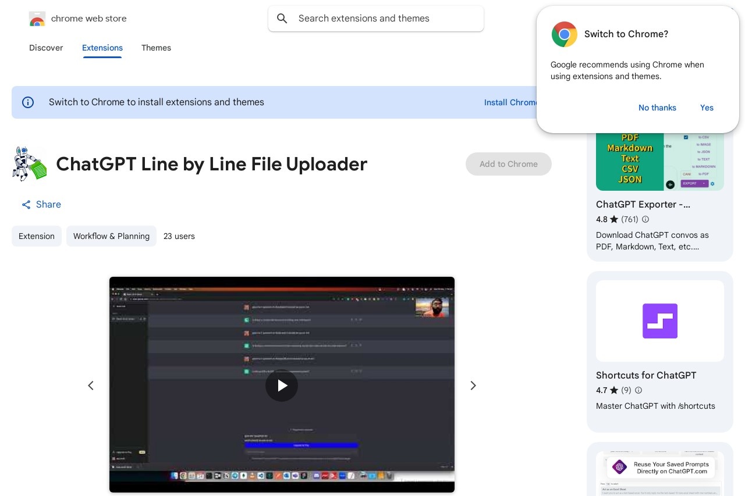The height and width of the screenshot is (496, 745).
Task: Click the 23 users text
Action: [179, 236]
